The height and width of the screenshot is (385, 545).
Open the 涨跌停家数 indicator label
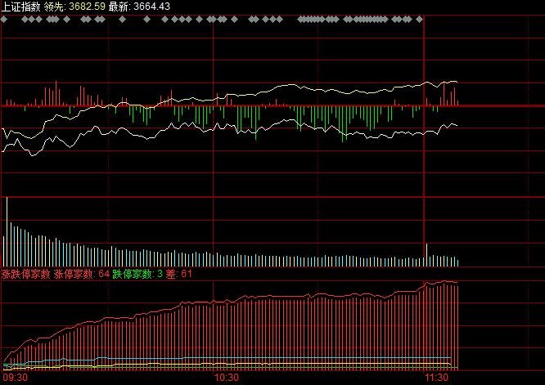25,274
